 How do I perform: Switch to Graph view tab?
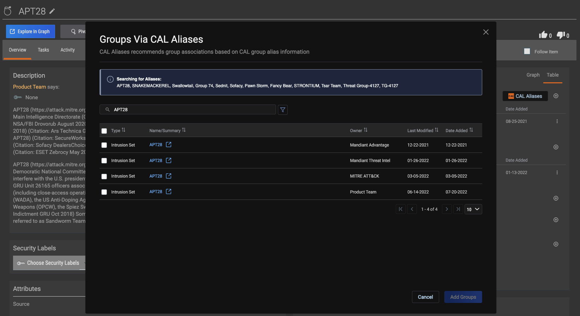[x=533, y=75]
